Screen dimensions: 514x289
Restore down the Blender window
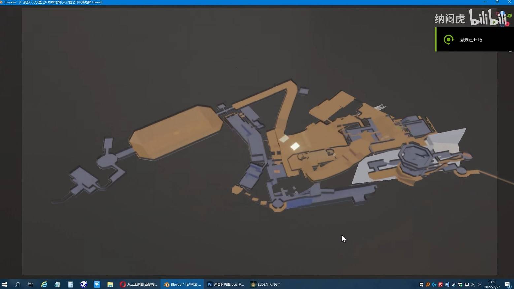497,2
